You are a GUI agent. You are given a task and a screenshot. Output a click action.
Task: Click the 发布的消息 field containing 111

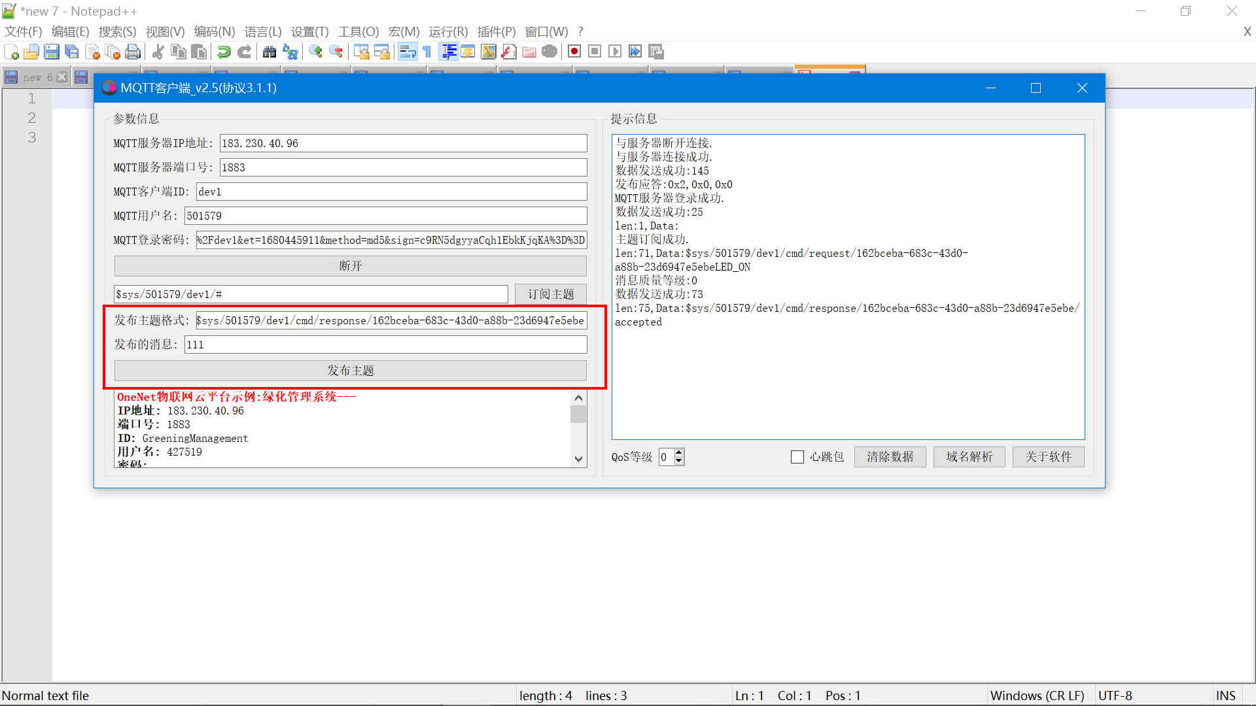(385, 345)
